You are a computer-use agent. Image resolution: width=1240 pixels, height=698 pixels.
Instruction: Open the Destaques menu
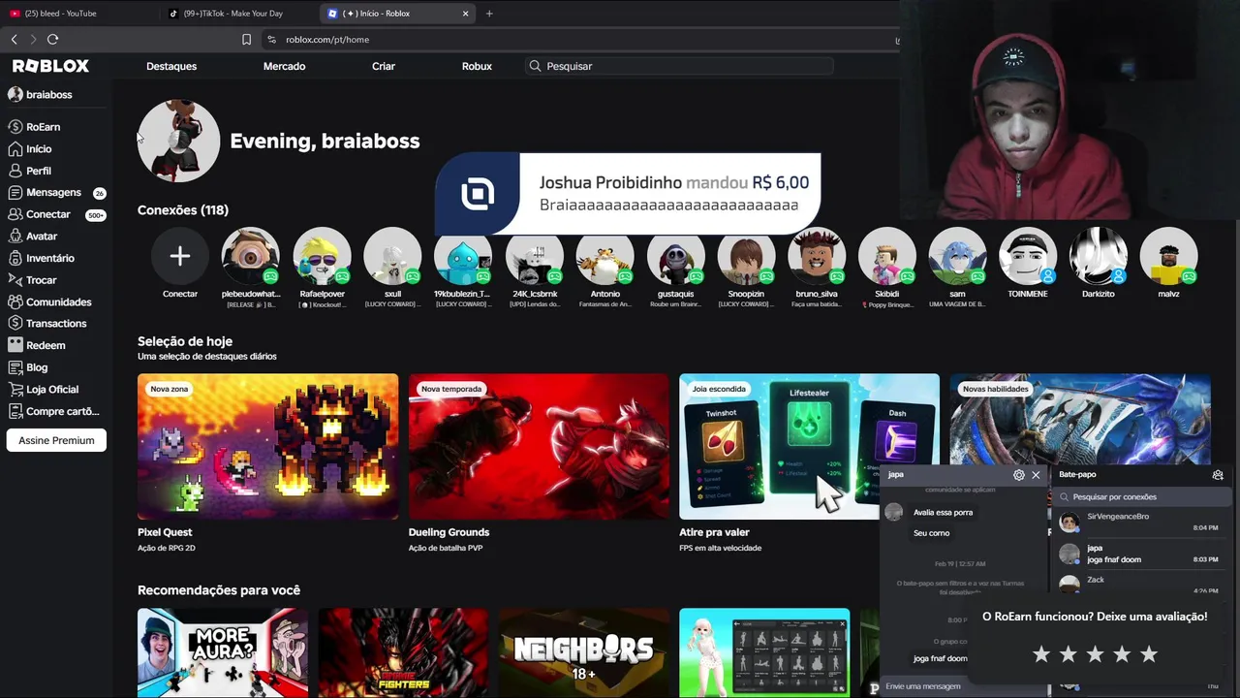171,66
